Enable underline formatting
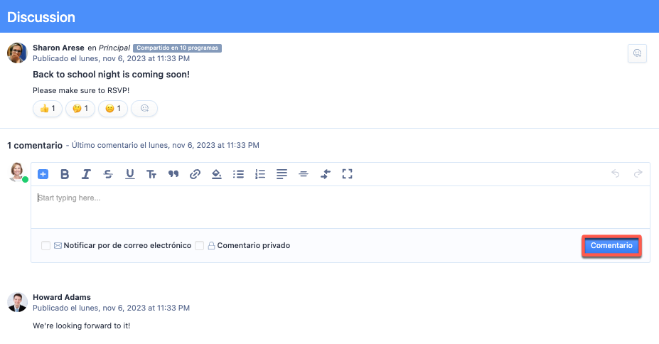The height and width of the screenshot is (344, 659). pyautogui.click(x=129, y=174)
